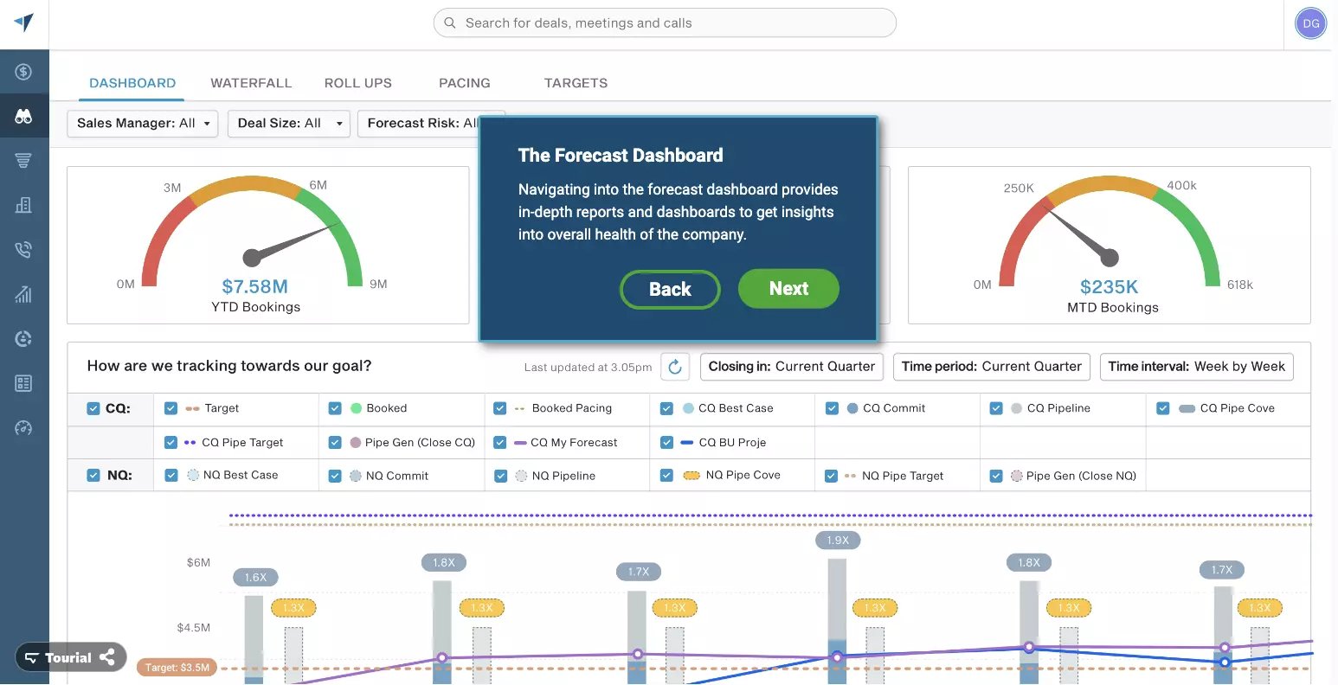This screenshot has height=685, width=1338.
Task: Open the Time interval Week by Week selector
Action: (x=1197, y=367)
